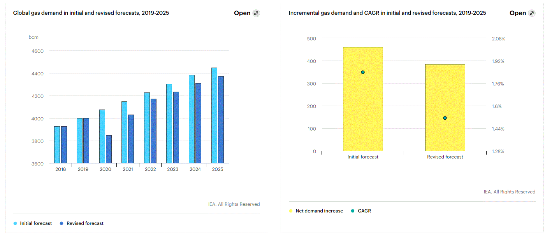Screen dimensions: 545x235
Task: Select the 2020 revised forecast bar
Action: pyautogui.click(x=109, y=149)
